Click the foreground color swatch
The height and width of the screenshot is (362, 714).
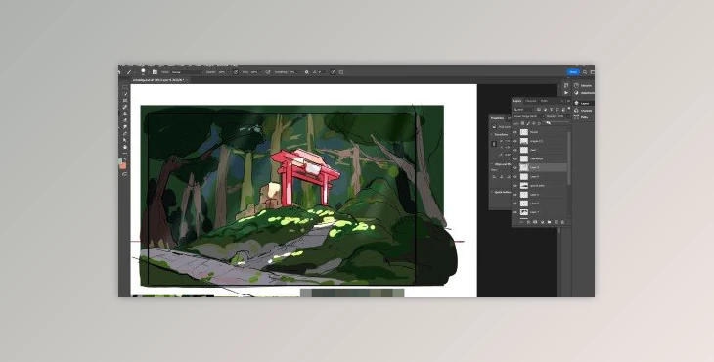(x=120, y=160)
